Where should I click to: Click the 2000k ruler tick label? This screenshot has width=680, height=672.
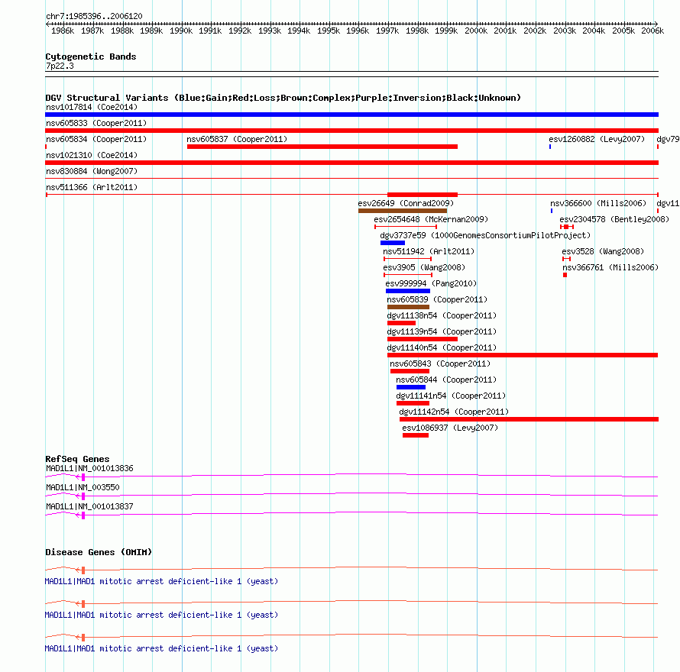[x=476, y=31]
